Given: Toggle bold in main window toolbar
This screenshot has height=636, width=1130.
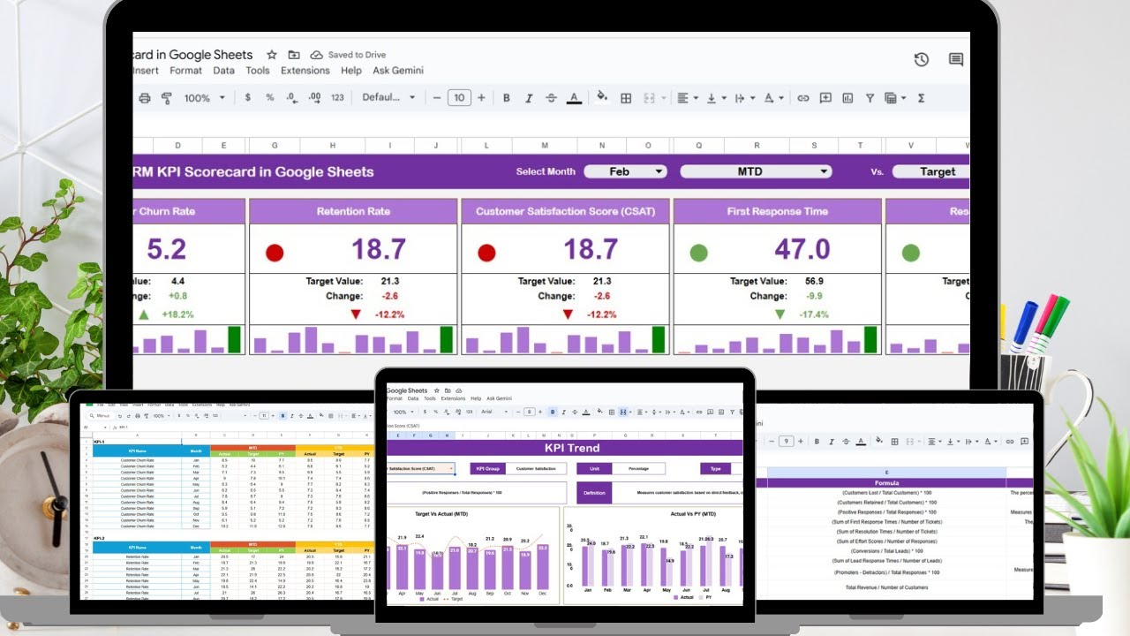Looking at the screenshot, I should (507, 98).
